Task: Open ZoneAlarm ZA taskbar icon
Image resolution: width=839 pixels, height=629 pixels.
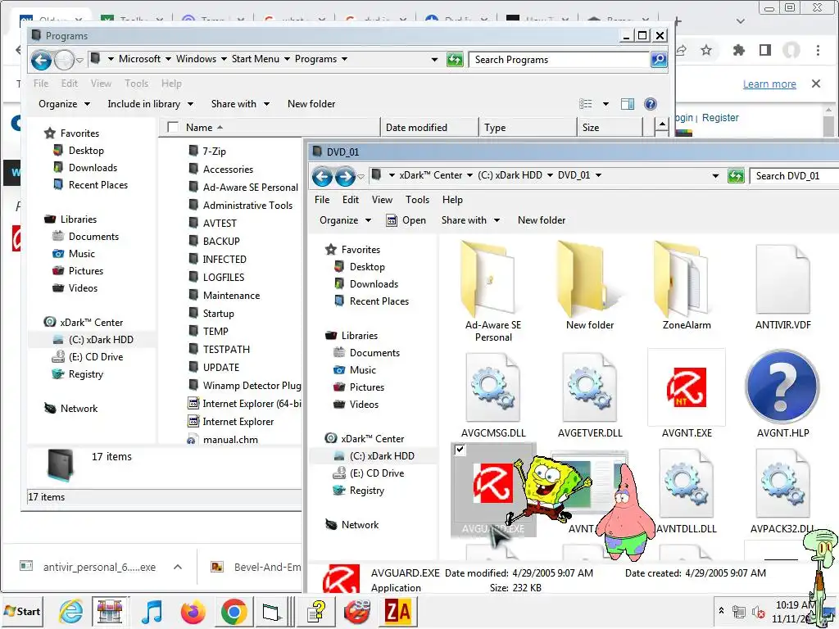Action: (x=397, y=611)
